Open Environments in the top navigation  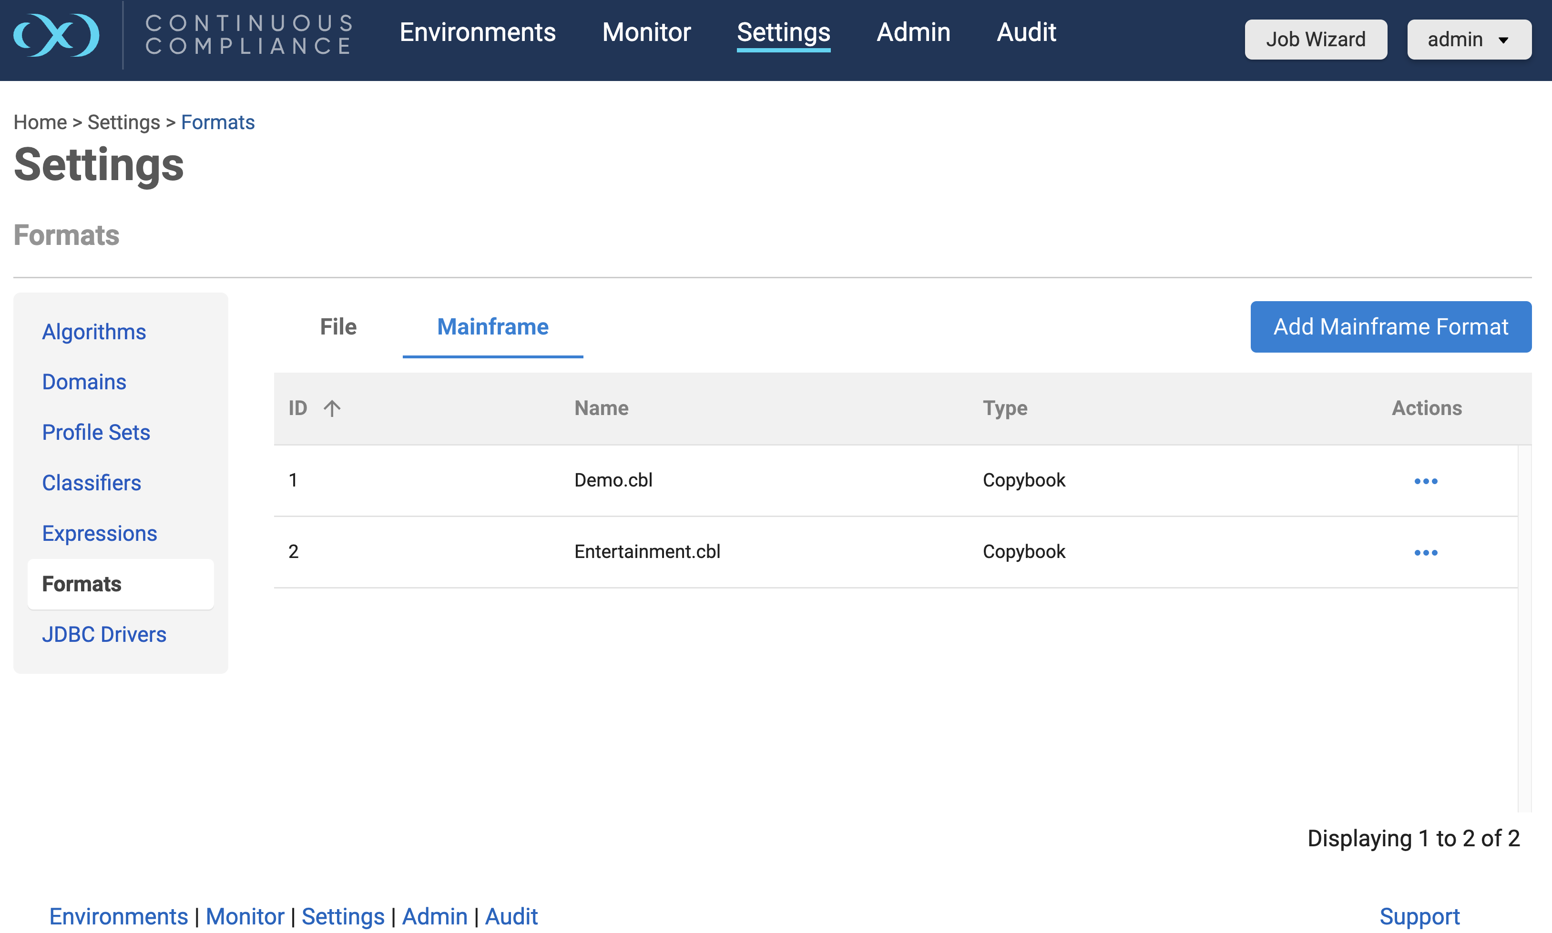[x=477, y=32]
